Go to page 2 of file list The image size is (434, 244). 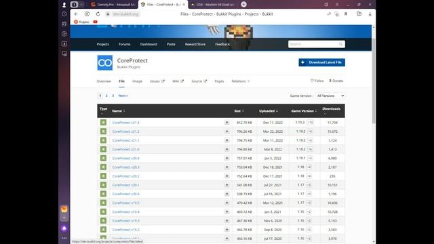(x=106, y=96)
